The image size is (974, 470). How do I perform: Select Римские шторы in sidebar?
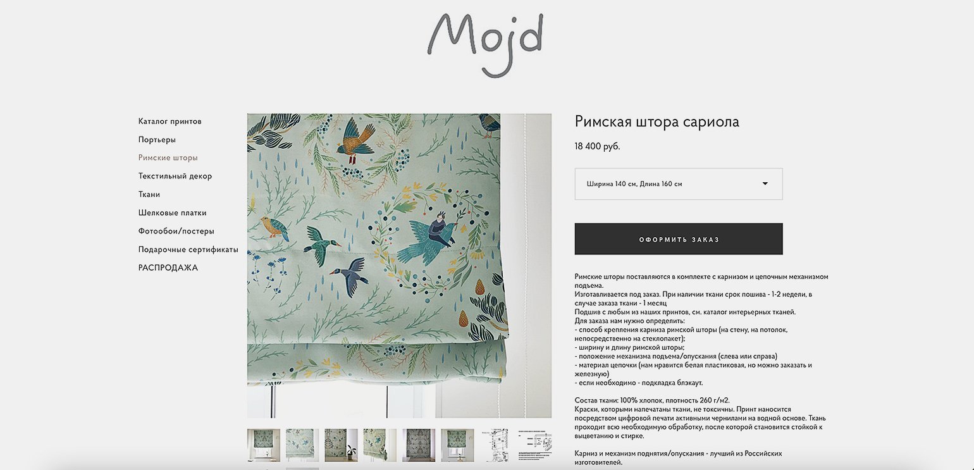click(168, 158)
